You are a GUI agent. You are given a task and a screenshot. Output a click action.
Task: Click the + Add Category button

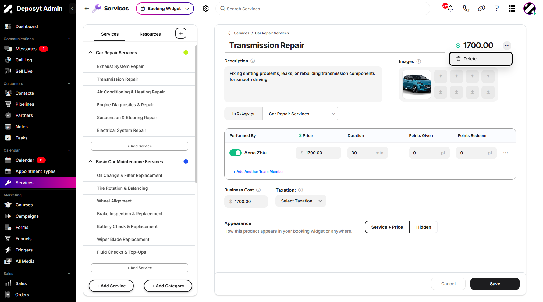(x=168, y=286)
